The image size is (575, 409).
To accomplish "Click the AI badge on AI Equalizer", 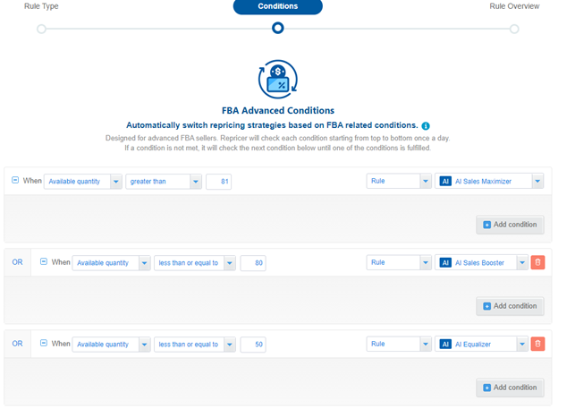I will 445,344.
